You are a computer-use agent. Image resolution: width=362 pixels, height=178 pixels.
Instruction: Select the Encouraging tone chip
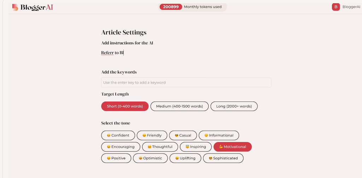tap(121, 147)
